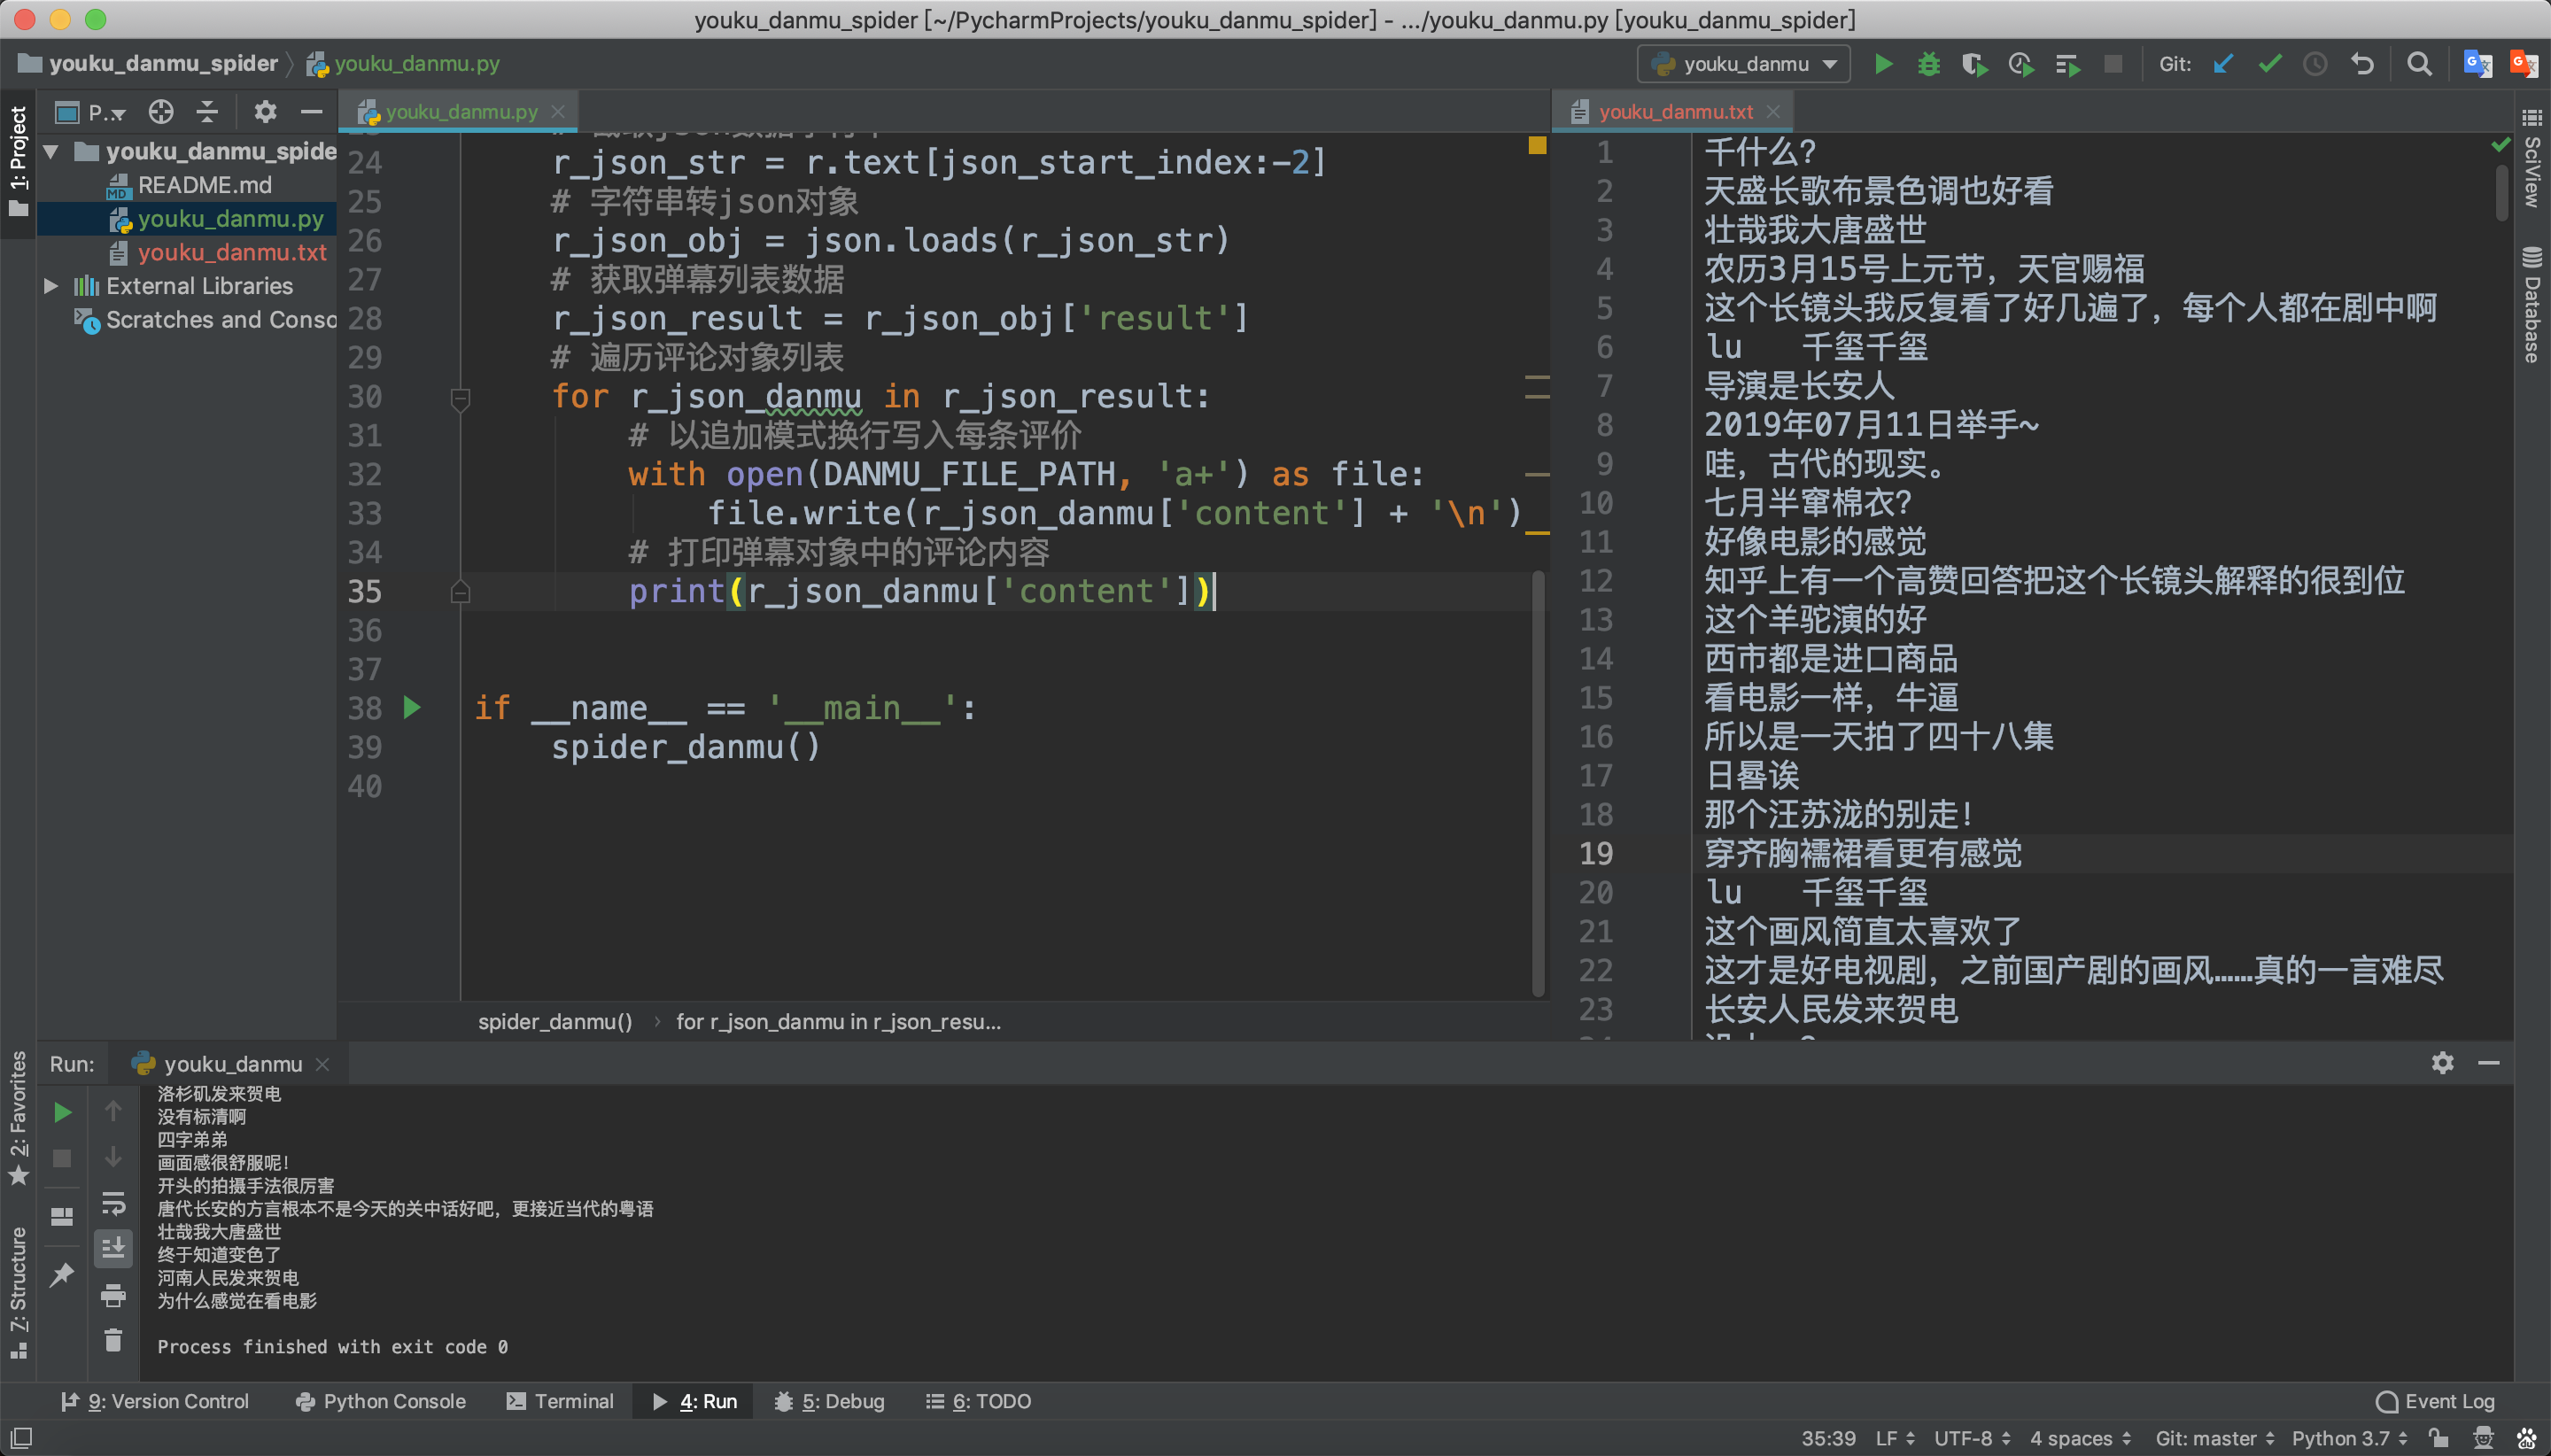Image resolution: width=2551 pixels, height=1456 pixels.
Task: Click the print icon in Run panel
Action: [113, 1295]
